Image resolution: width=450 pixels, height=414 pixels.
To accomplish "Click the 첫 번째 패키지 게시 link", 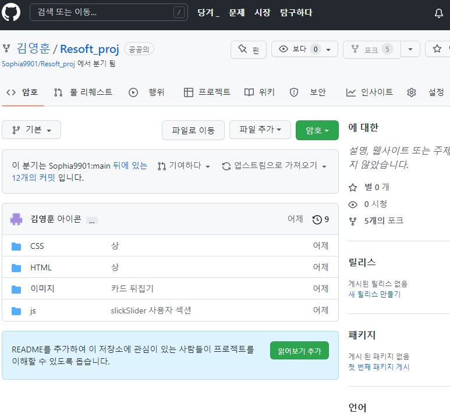I will (378, 367).
